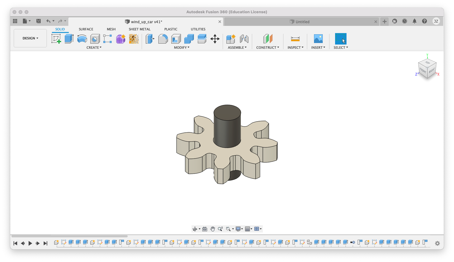Viewport: 454px width, 262px height.
Task: Undo the last action
Action: [x=48, y=21]
